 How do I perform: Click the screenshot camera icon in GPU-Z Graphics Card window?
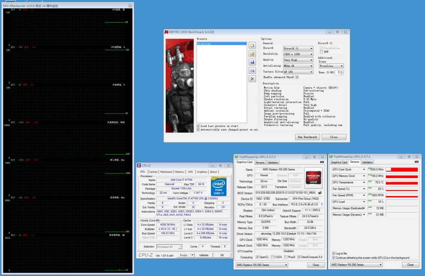coord(322,162)
